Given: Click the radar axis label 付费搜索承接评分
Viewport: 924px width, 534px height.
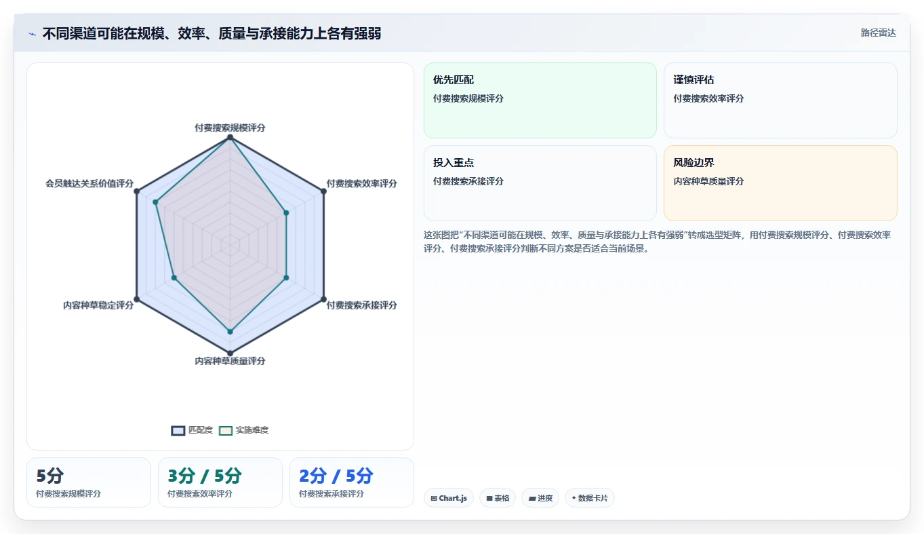Looking at the screenshot, I should tap(362, 305).
